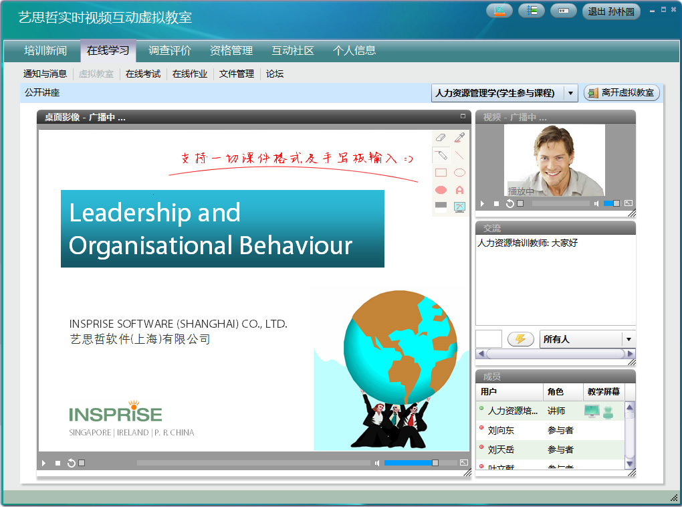Click the green user icon in lecturer row
Image resolution: width=682 pixels, height=507 pixels.
tap(608, 412)
